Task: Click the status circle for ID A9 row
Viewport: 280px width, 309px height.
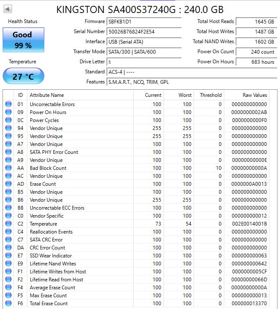Action: pos(8,160)
